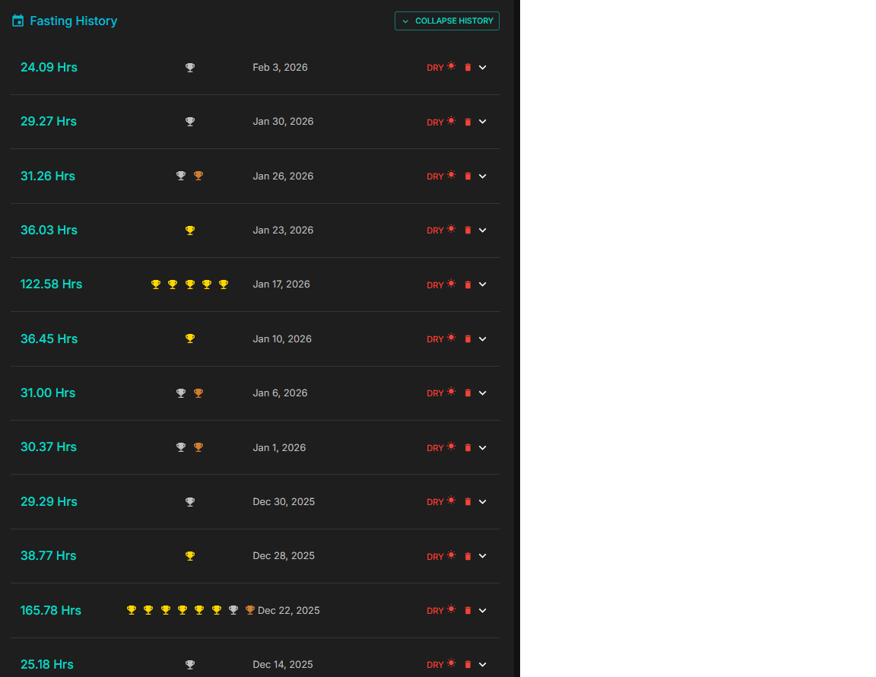Image resolution: width=876 pixels, height=677 pixels.
Task: Select the 25.18 Hrs duration text
Action: tap(47, 665)
